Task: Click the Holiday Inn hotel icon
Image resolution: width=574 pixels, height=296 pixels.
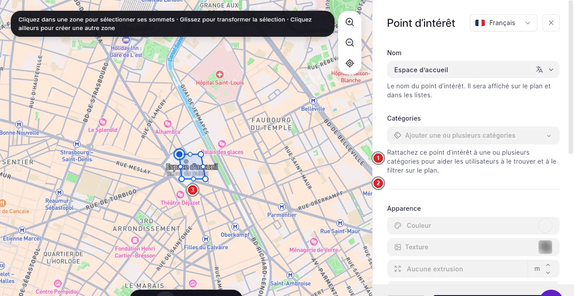Action: tap(126, 39)
